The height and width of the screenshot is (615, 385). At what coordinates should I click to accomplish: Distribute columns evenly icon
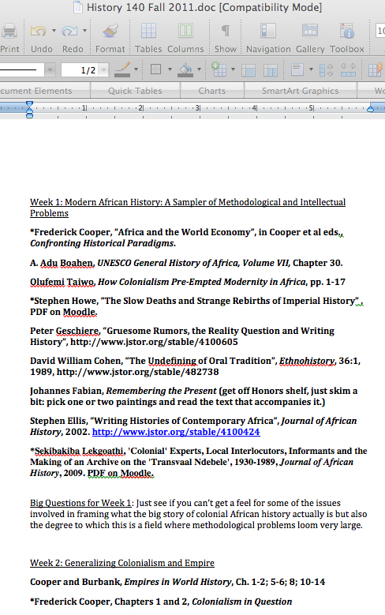tap(348, 69)
